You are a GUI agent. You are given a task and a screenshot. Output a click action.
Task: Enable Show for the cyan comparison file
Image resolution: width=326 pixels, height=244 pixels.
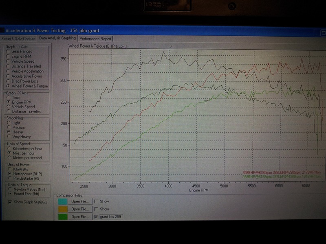pyautogui.click(x=96, y=201)
